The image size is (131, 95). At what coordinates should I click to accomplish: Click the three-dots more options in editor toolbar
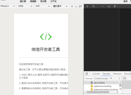(x=103, y=6)
